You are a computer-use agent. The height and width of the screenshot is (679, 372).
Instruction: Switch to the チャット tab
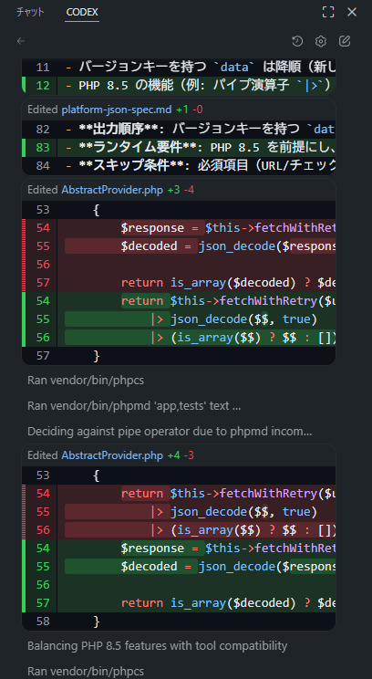click(30, 12)
